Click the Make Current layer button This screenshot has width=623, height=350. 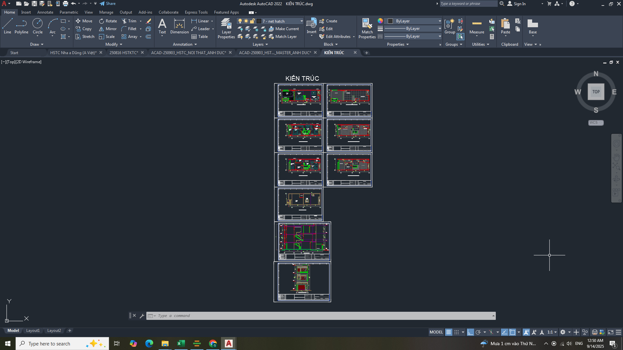(284, 29)
